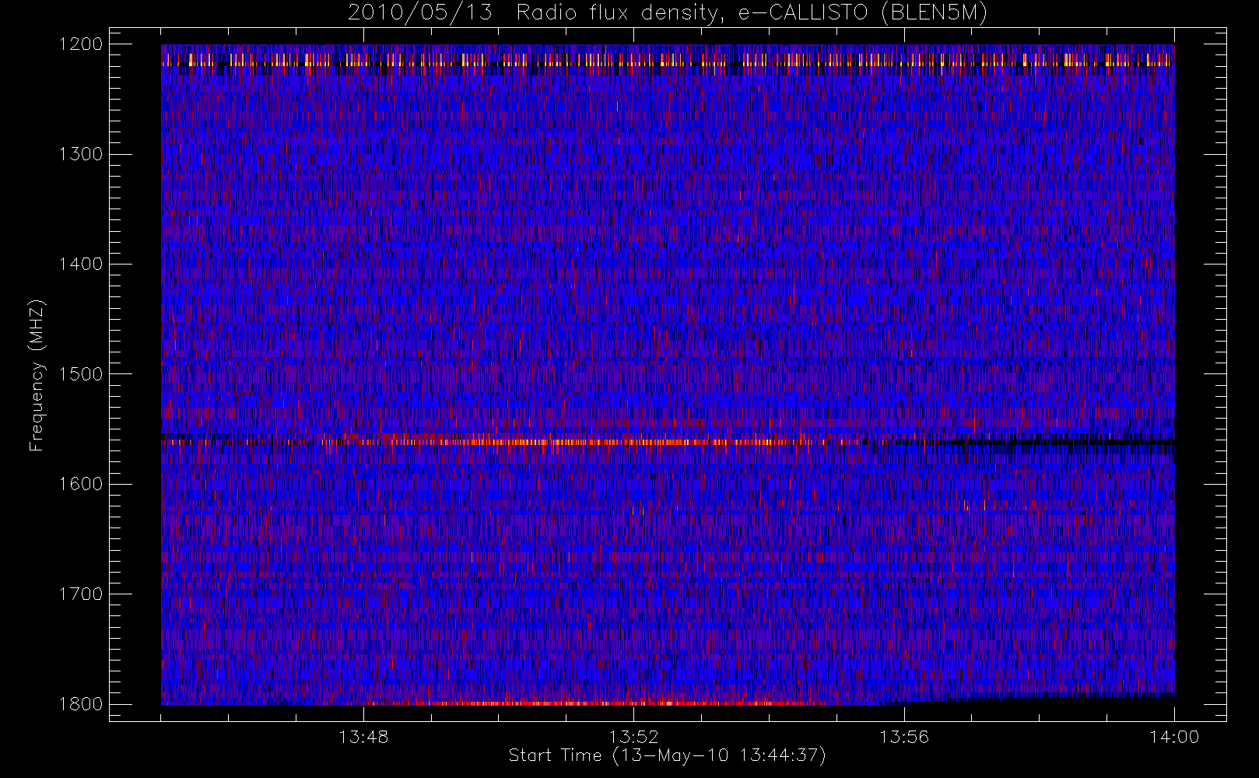This screenshot has width=1259, height=778.
Task: Click the 1600 frequency tick label
Action: pos(81,484)
